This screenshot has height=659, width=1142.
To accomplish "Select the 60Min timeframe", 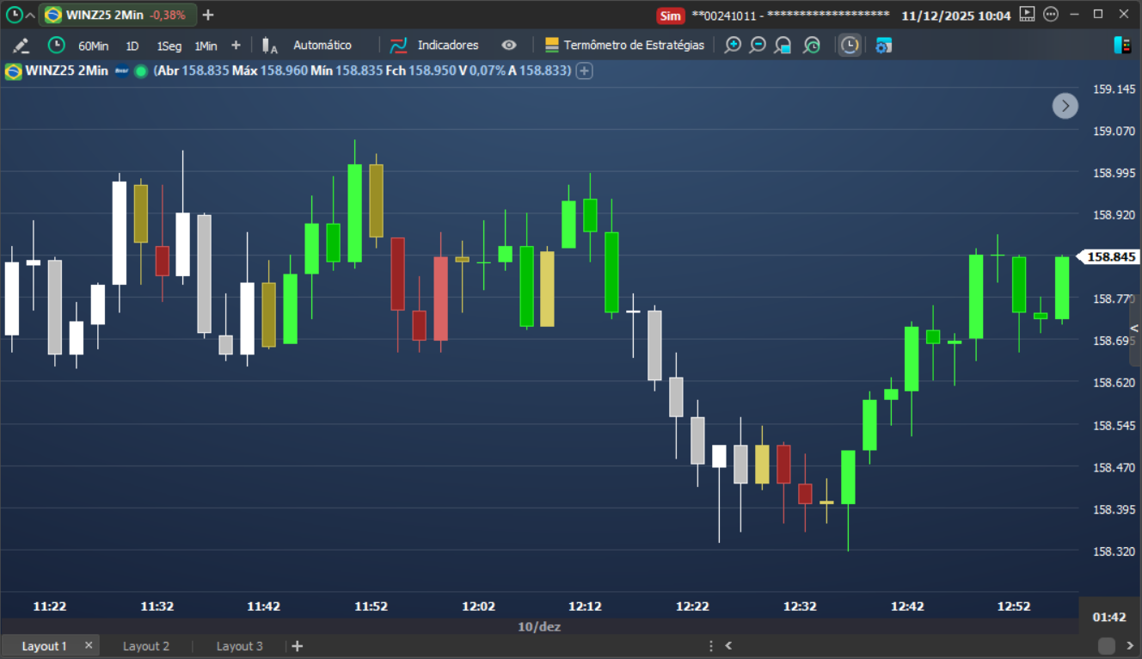I will [x=93, y=46].
